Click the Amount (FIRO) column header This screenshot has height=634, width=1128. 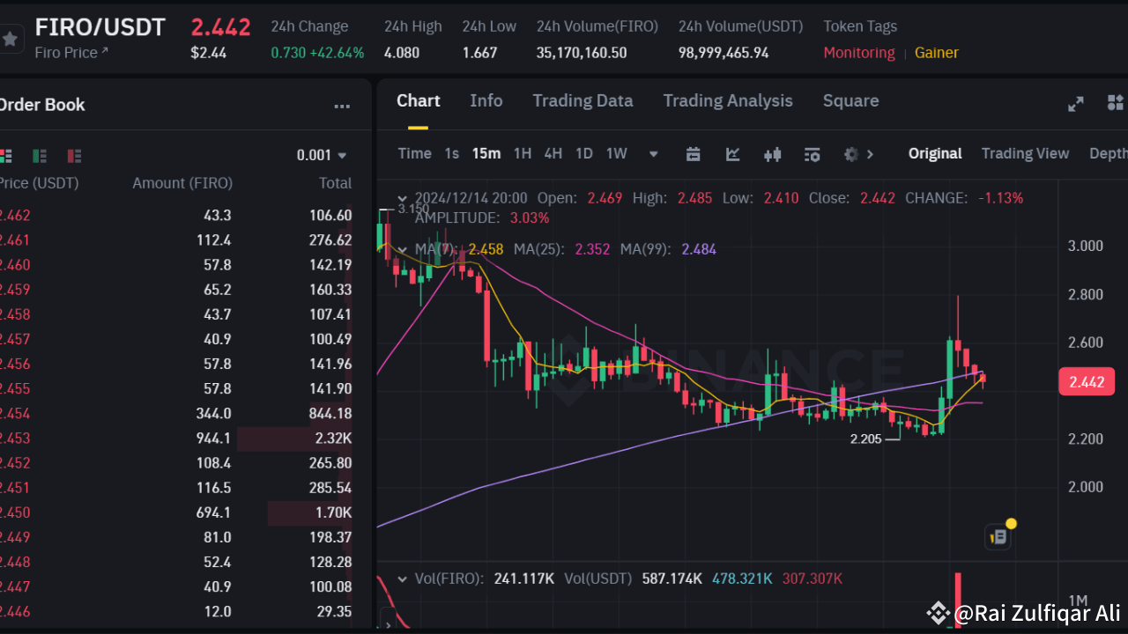click(182, 183)
